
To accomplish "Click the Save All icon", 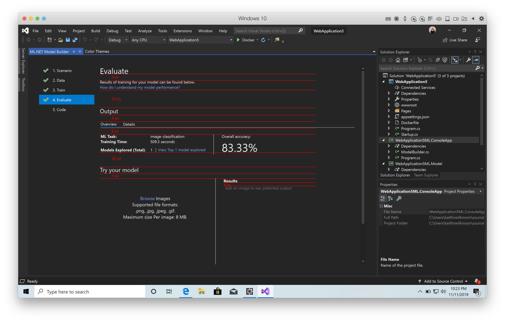I will (x=75, y=40).
